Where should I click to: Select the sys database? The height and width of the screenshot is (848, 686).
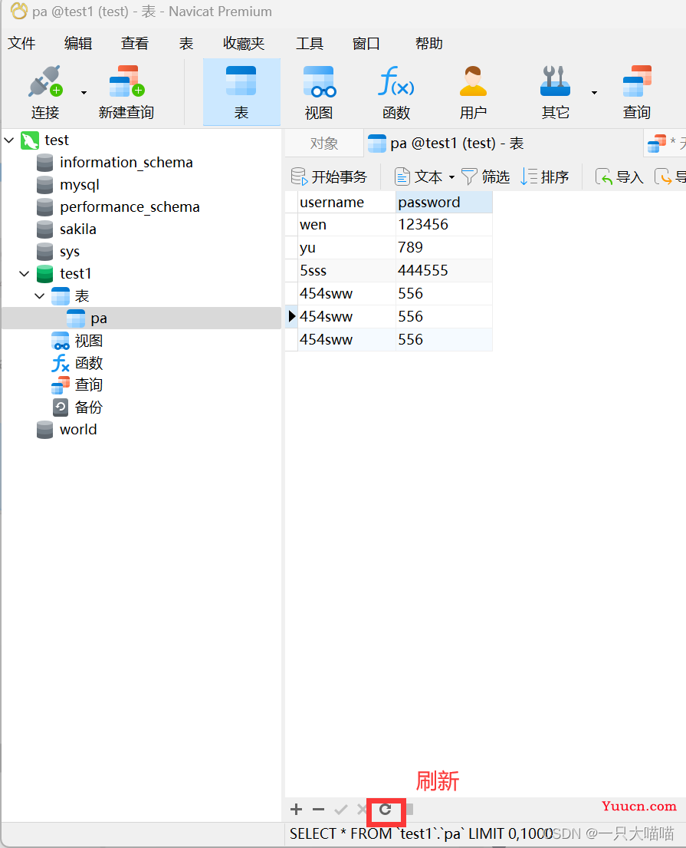click(x=70, y=252)
